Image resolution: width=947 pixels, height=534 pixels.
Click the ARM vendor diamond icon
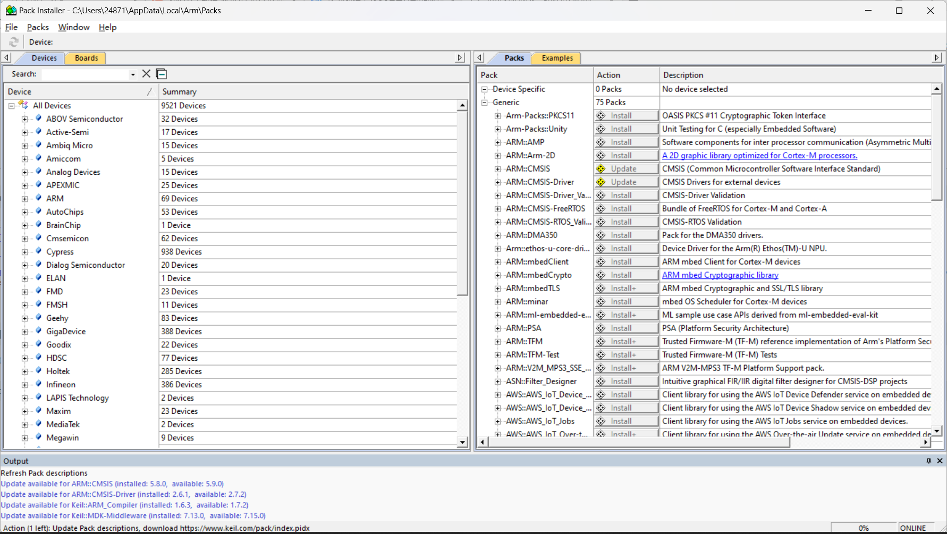(x=38, y=198)
